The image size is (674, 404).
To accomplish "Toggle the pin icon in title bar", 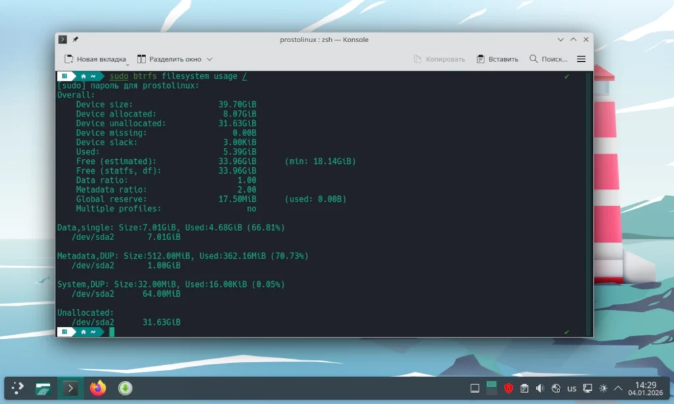I will point(75,39).
